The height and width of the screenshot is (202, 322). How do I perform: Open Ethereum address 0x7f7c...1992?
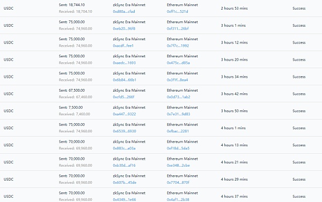tap(178, 46)
